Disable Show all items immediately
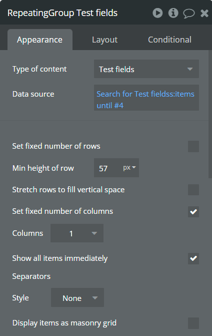 pos(193,258)
